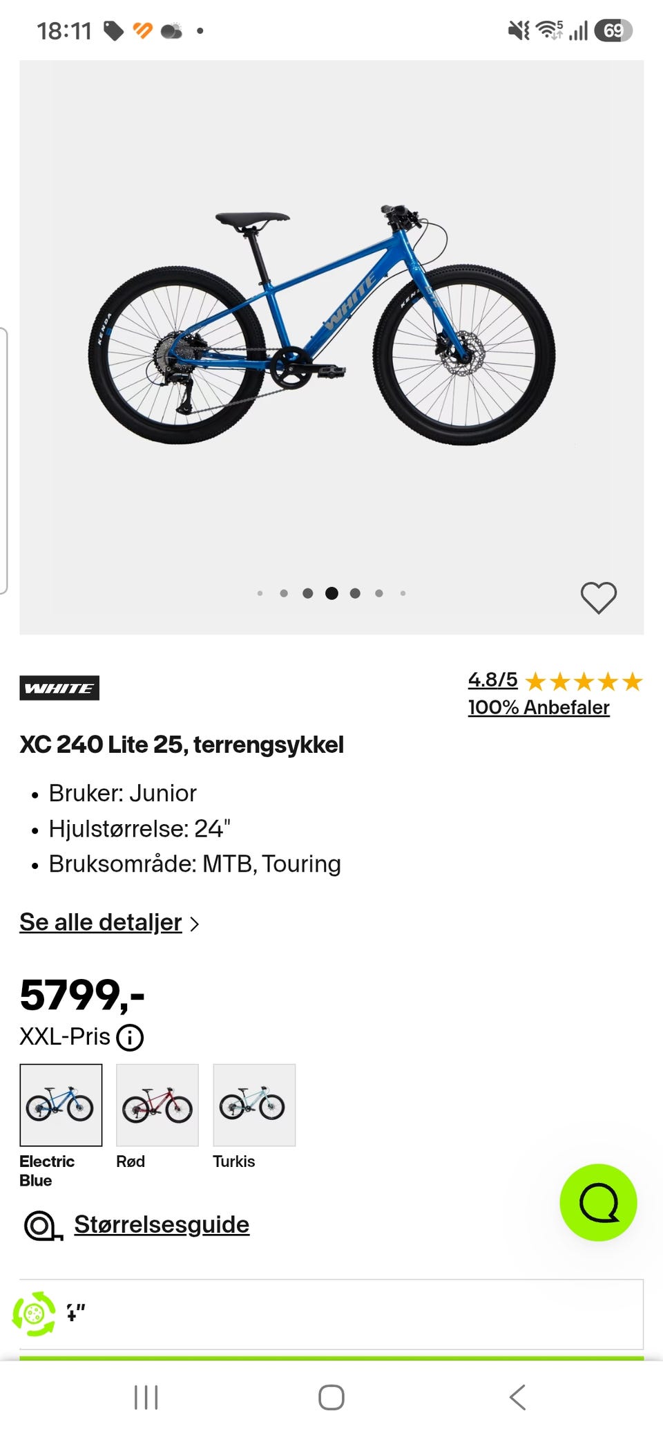Tap the Android home button
Viewport: 663px width, 1438px height.
point(331,1397)
